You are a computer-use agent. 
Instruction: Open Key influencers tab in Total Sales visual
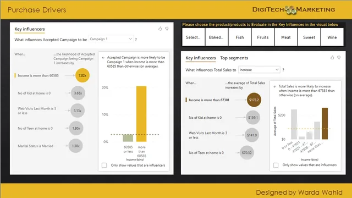point(200,58)
